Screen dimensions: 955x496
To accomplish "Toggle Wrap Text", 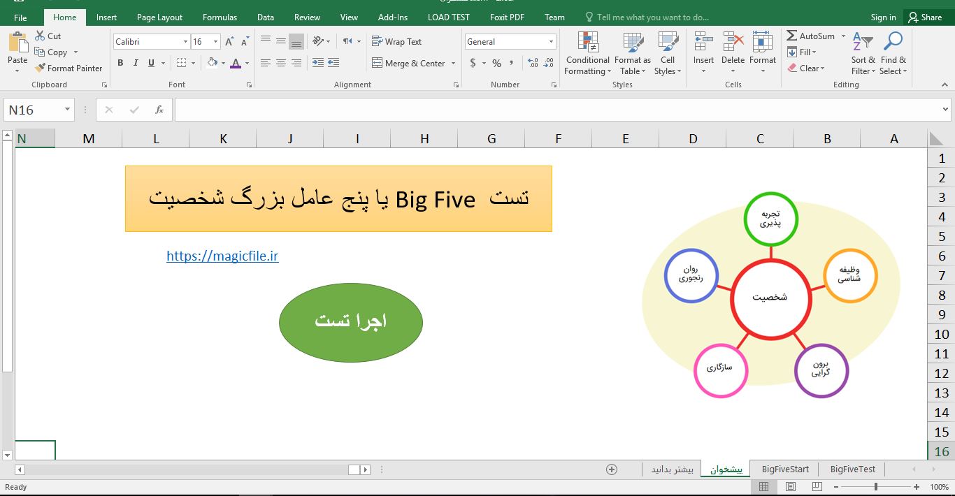I will point(396,42).
